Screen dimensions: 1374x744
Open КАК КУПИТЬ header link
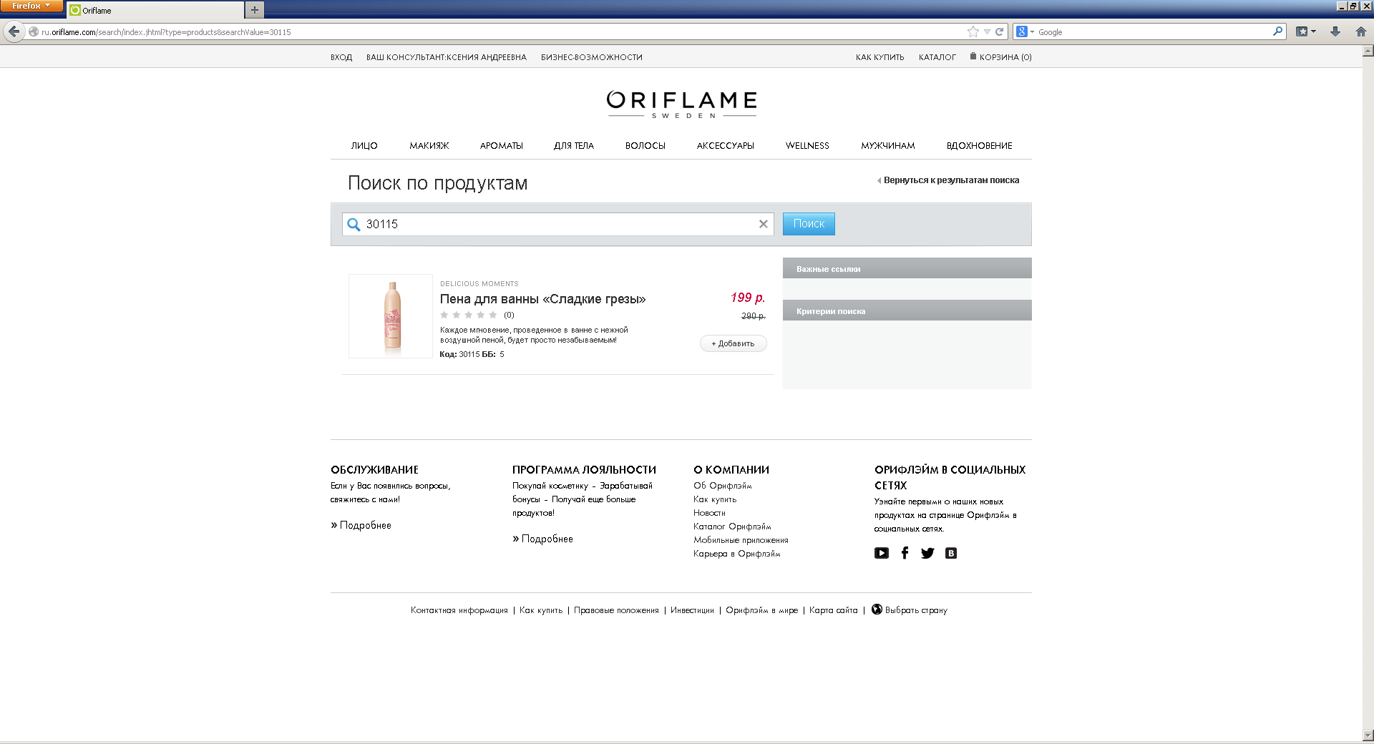click(880, 57)
